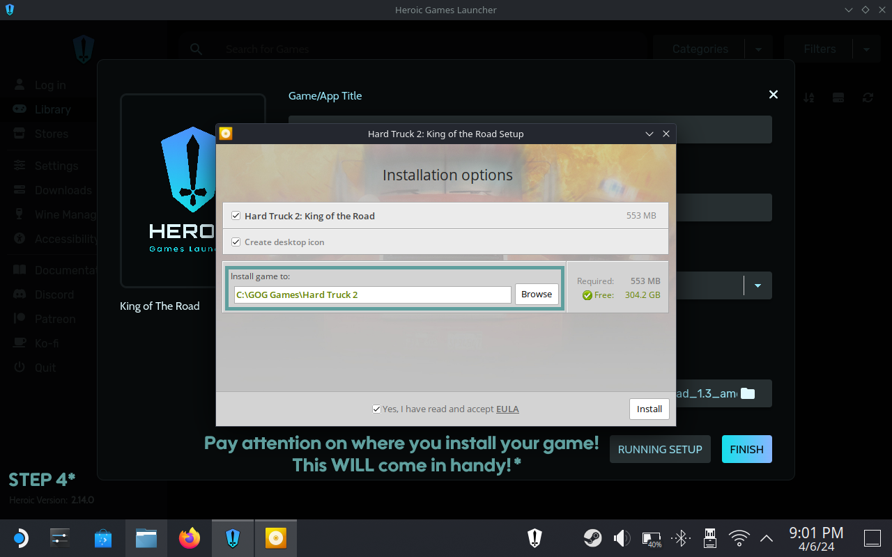Open the Dolphin file manager taskbar icon
The height and width of the screenshot is (557, 892).
tap(146, 538)
